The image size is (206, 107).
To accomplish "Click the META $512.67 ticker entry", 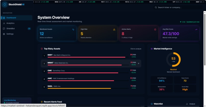I will point(134,2).
